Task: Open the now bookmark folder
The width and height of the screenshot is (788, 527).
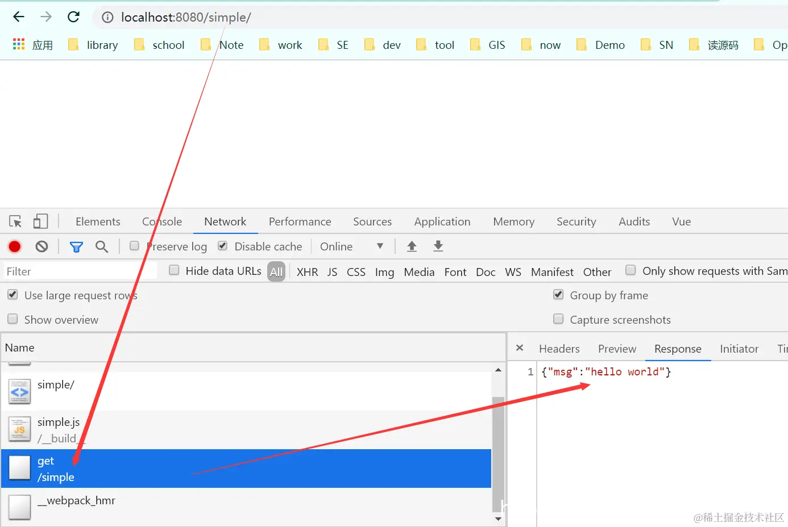Action: coord(541,45)
